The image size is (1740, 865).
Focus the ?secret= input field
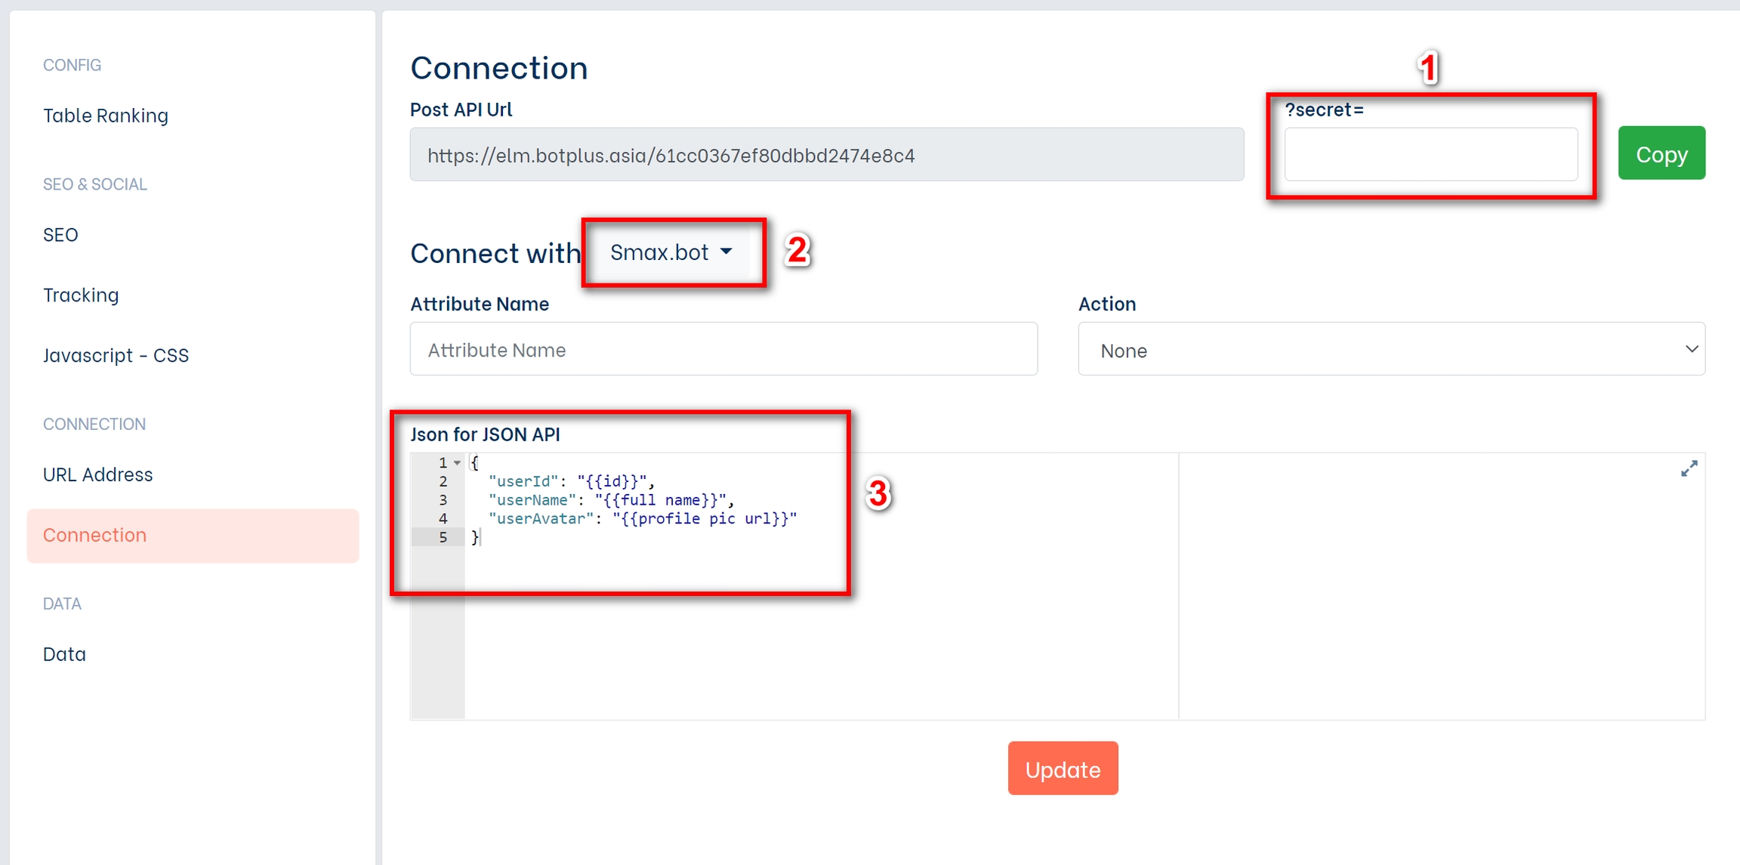pos(1430,155)
